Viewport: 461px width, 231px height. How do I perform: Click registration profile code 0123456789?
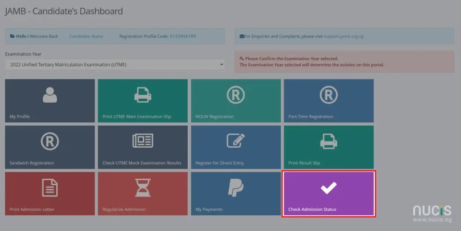(x=183, y=36)
